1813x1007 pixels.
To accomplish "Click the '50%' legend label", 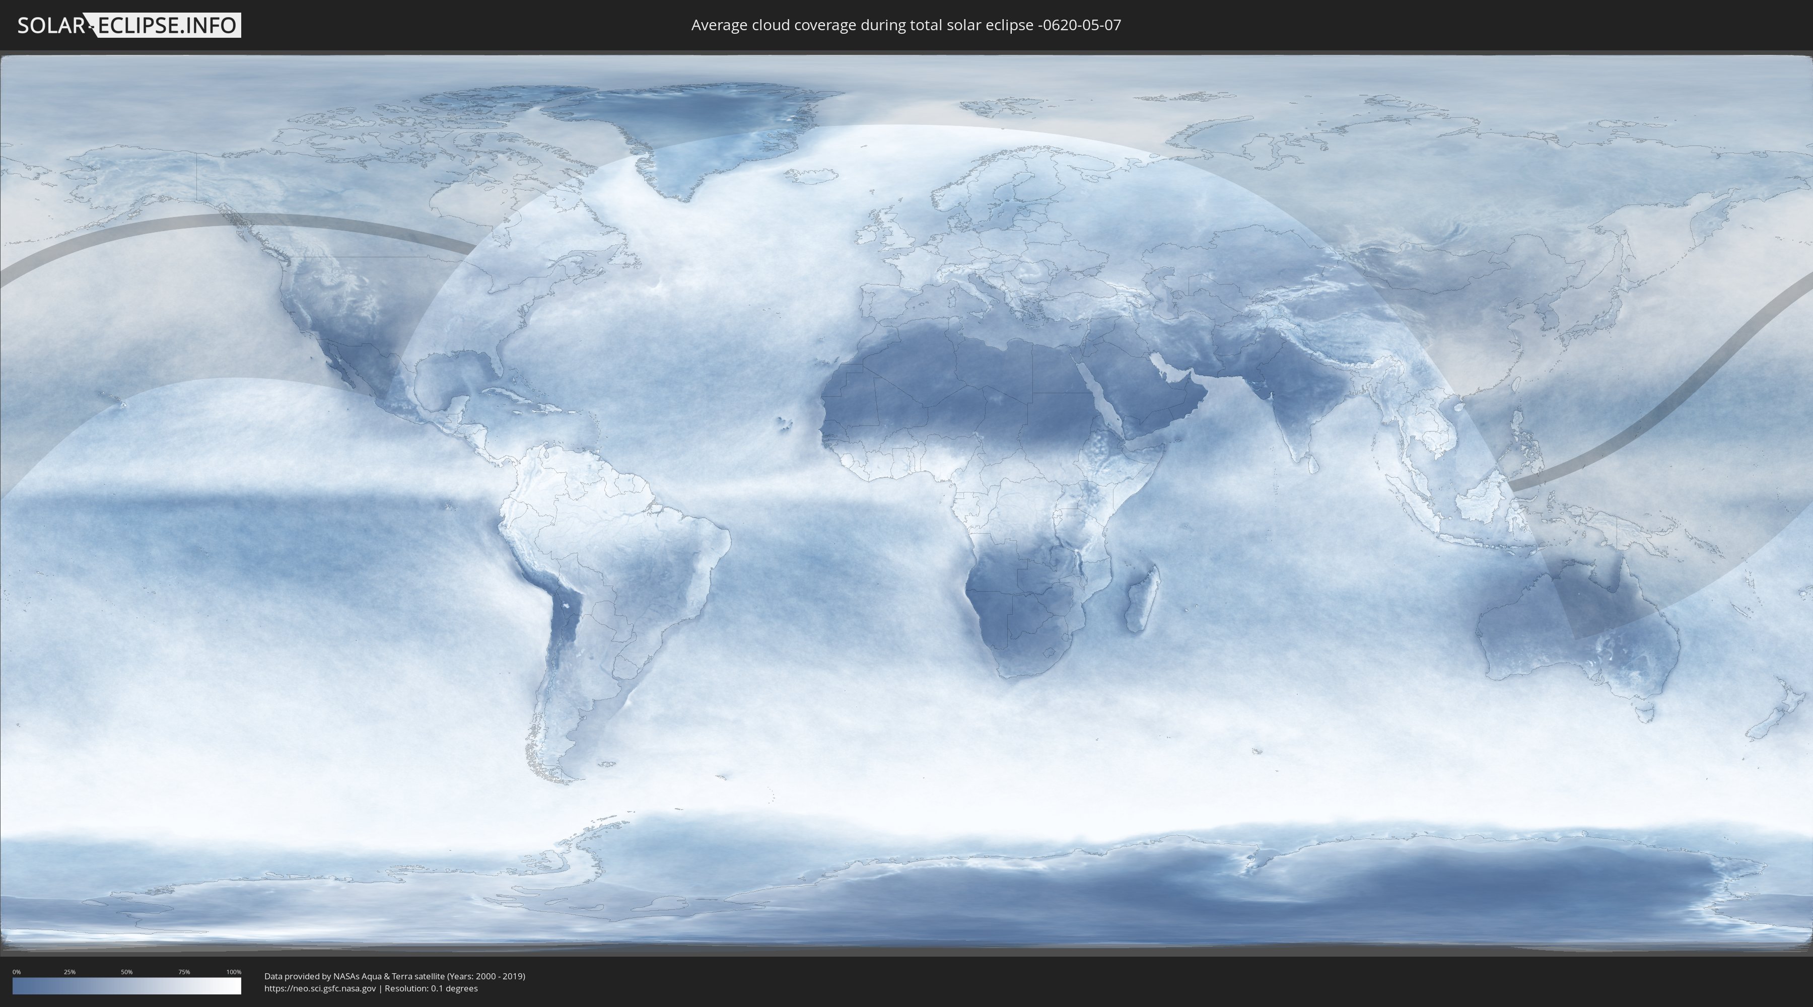I will point(127,972).
